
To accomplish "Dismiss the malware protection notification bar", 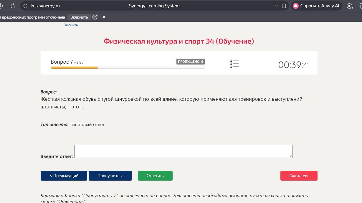I will point(104,17).
